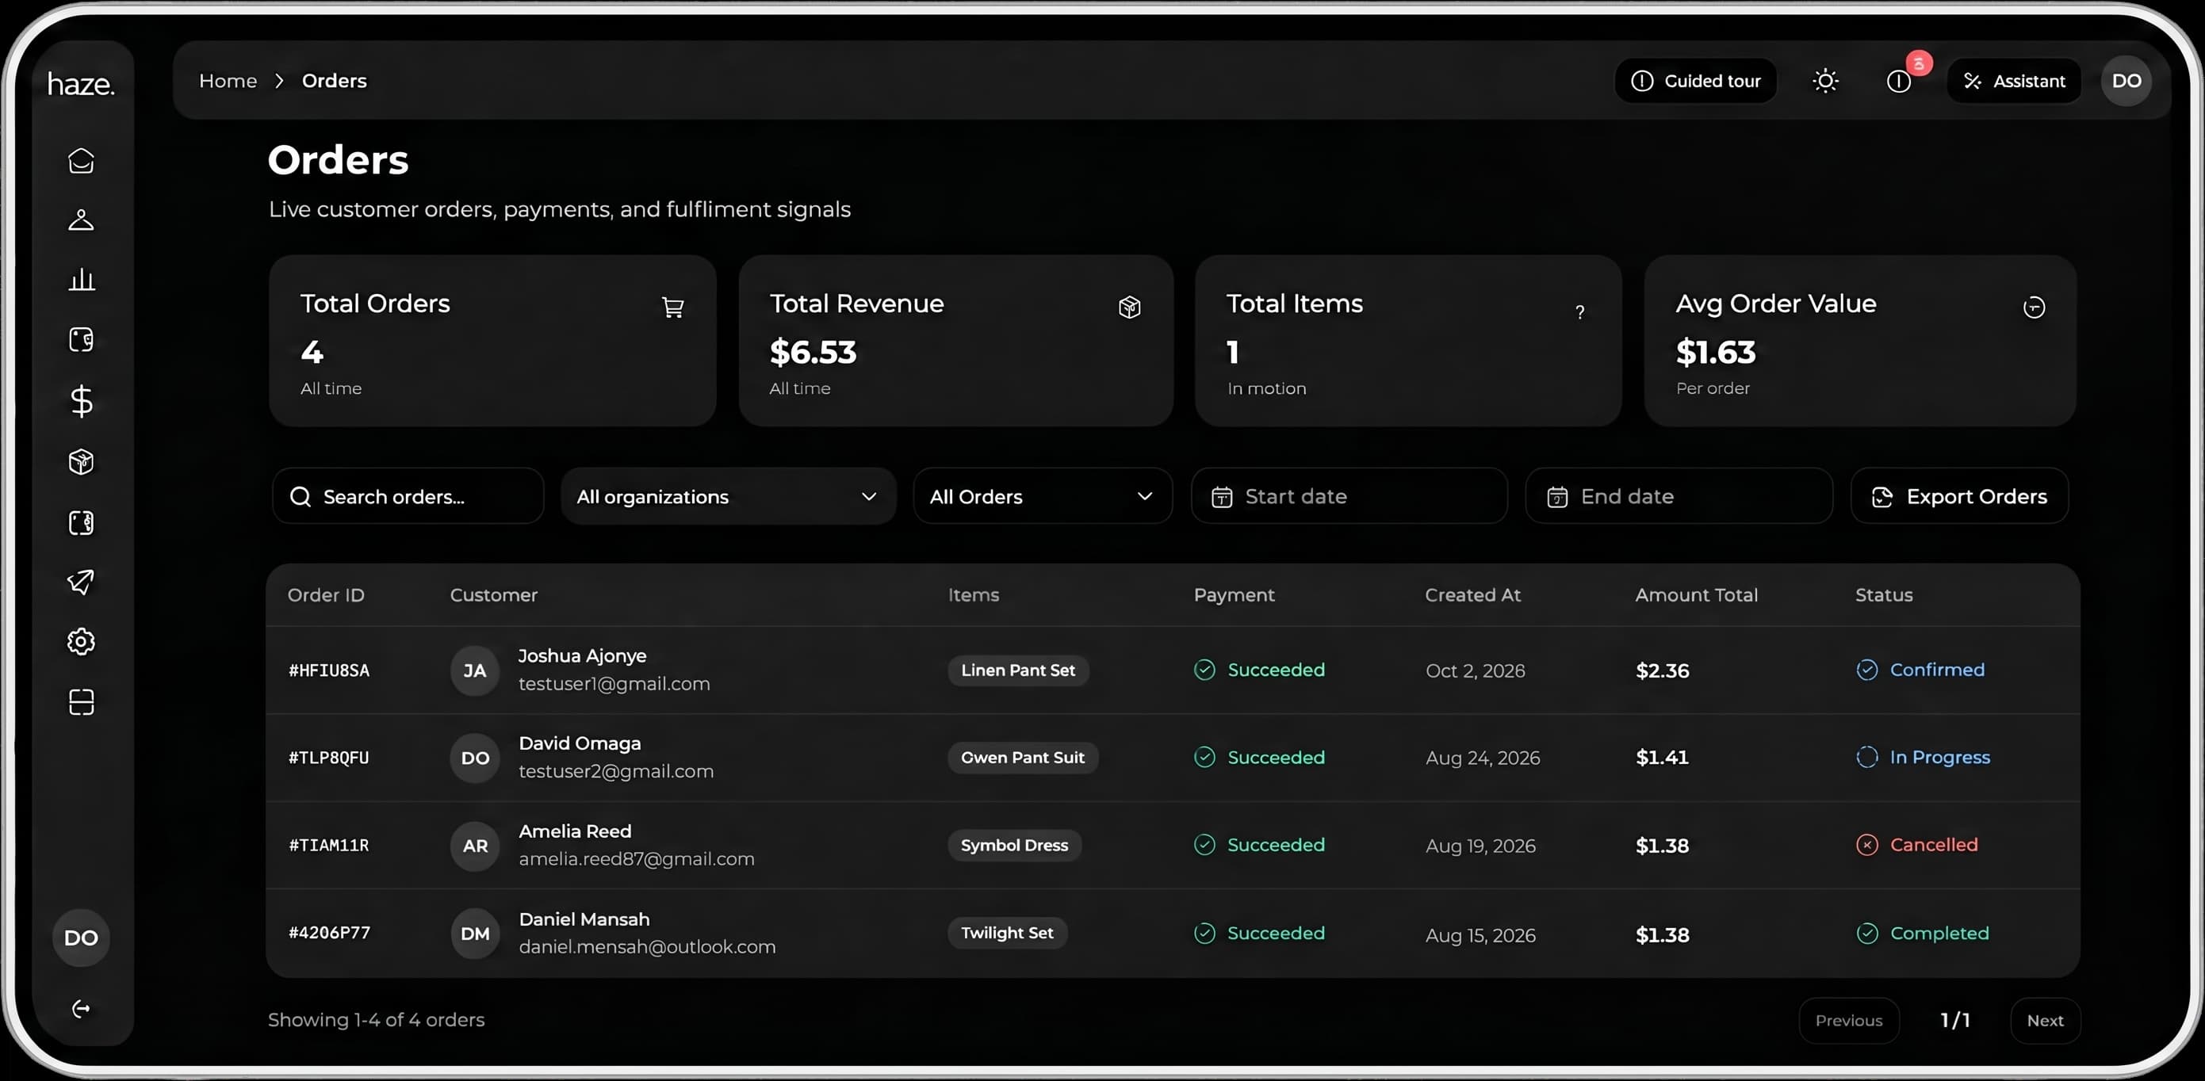This screenshot has width=2205, height=1081.
Task: Click the Symbol Dress item tag
Action: click(1014, 845)
